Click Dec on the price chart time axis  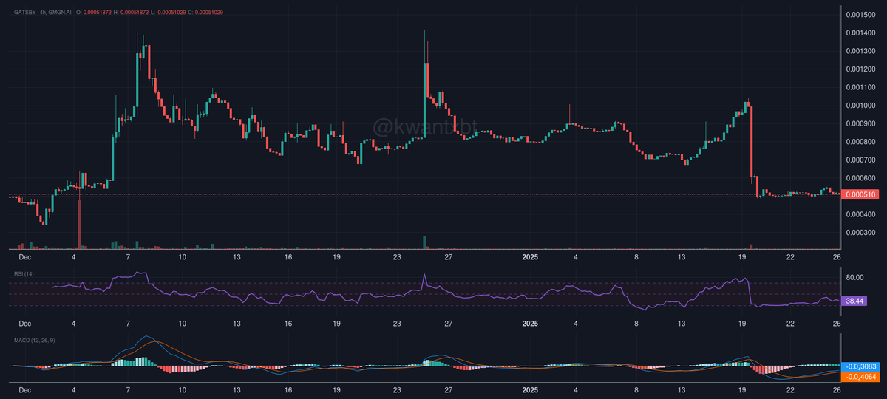[x=24, y=256]
